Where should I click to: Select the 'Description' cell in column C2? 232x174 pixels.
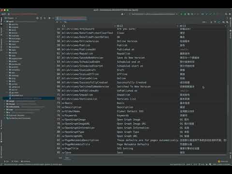coord(125,107)
